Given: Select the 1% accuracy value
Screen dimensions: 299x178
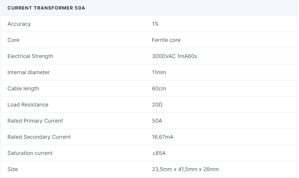Looking at the screenshot, I should coord(155,24).
